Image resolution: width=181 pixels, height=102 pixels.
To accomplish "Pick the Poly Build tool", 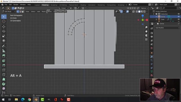I will click(4, 79).
